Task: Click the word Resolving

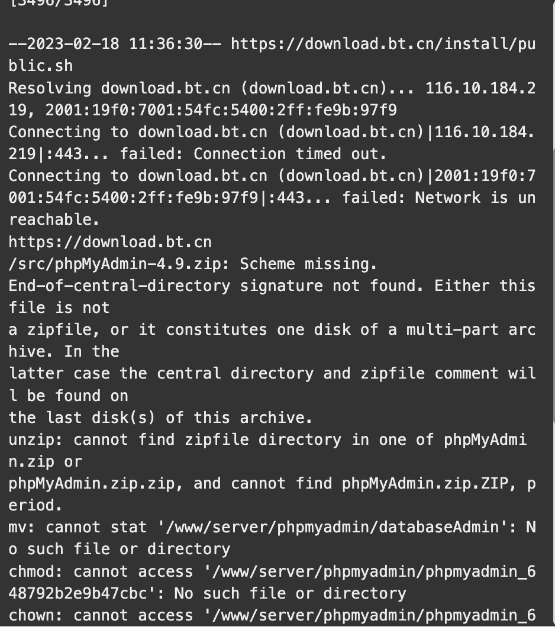Action: point(49,89)
